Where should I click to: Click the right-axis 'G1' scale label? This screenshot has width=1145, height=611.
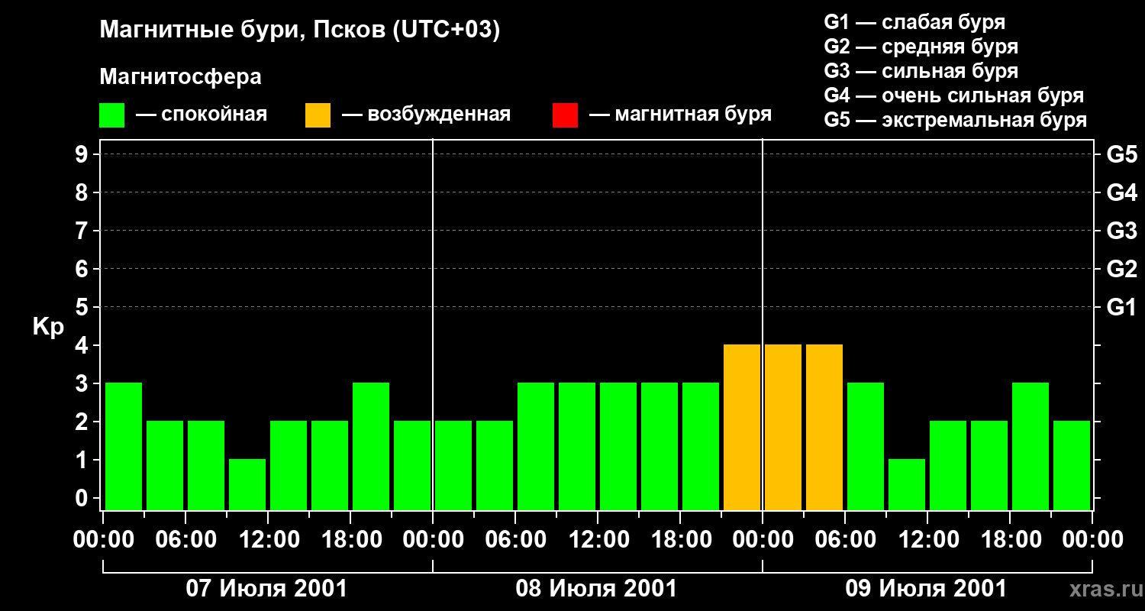click(x=1121, y=307)
